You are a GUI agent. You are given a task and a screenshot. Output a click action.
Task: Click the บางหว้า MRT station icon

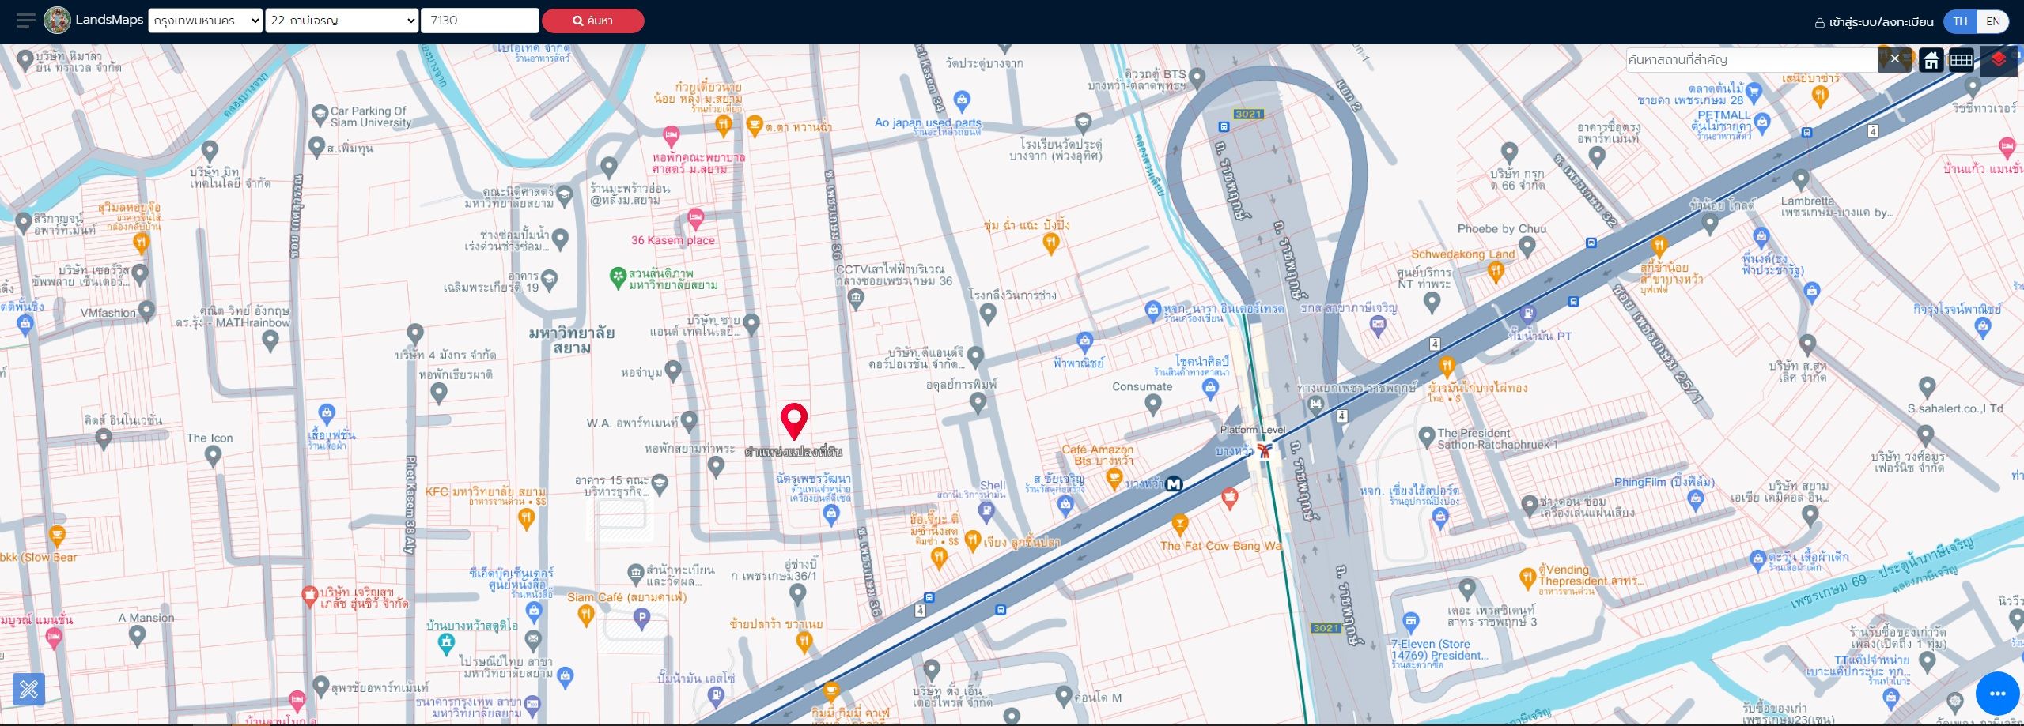click(1174, 483)
